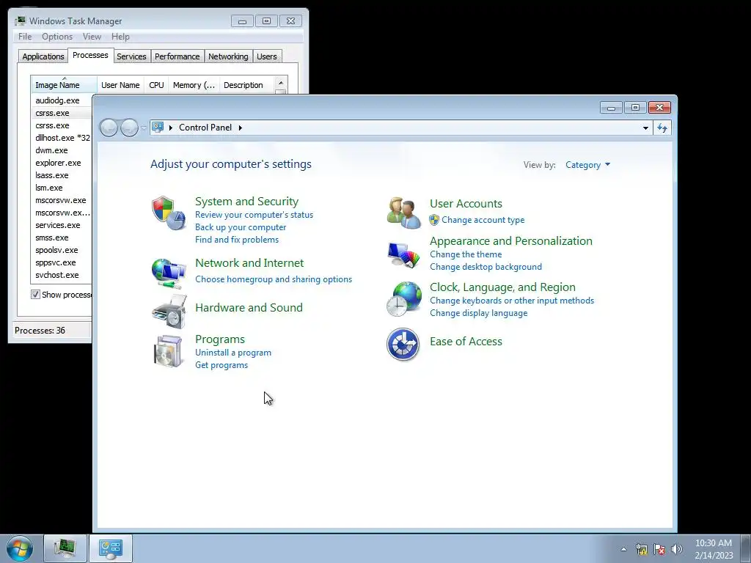Show hidden tray icons arrow
751x563 pixels.
623,549
